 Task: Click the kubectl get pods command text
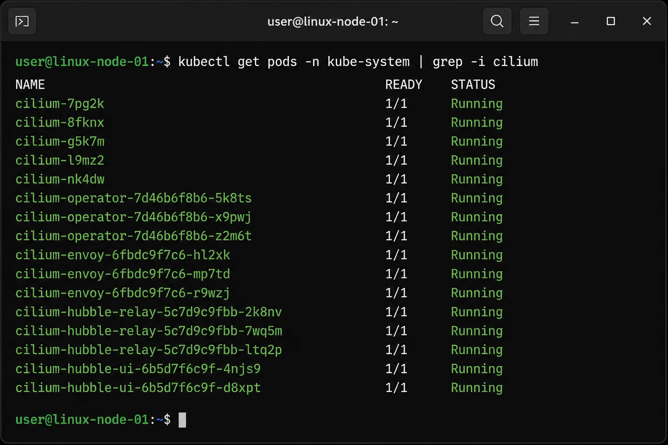pyautogui.click(x=358, y=62)
